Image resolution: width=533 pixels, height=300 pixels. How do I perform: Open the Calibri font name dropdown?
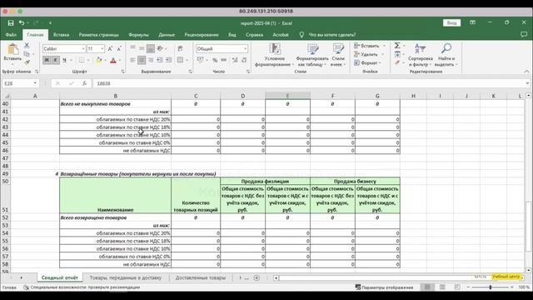click(83, 49)
